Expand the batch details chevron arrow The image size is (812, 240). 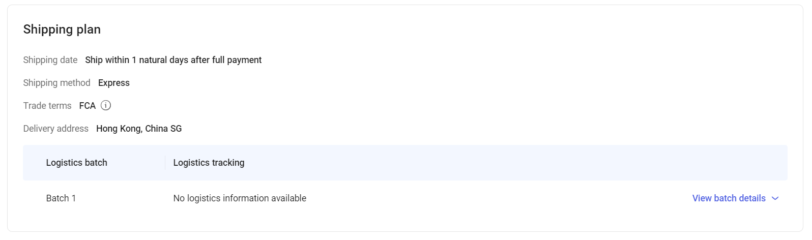click(x=775, y=198)
